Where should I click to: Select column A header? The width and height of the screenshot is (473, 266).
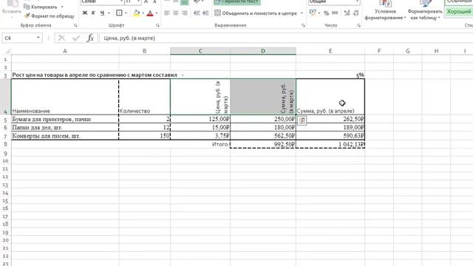tap(65, 51)
